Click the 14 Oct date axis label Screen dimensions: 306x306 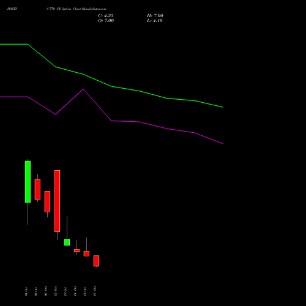tap(75, 291)
